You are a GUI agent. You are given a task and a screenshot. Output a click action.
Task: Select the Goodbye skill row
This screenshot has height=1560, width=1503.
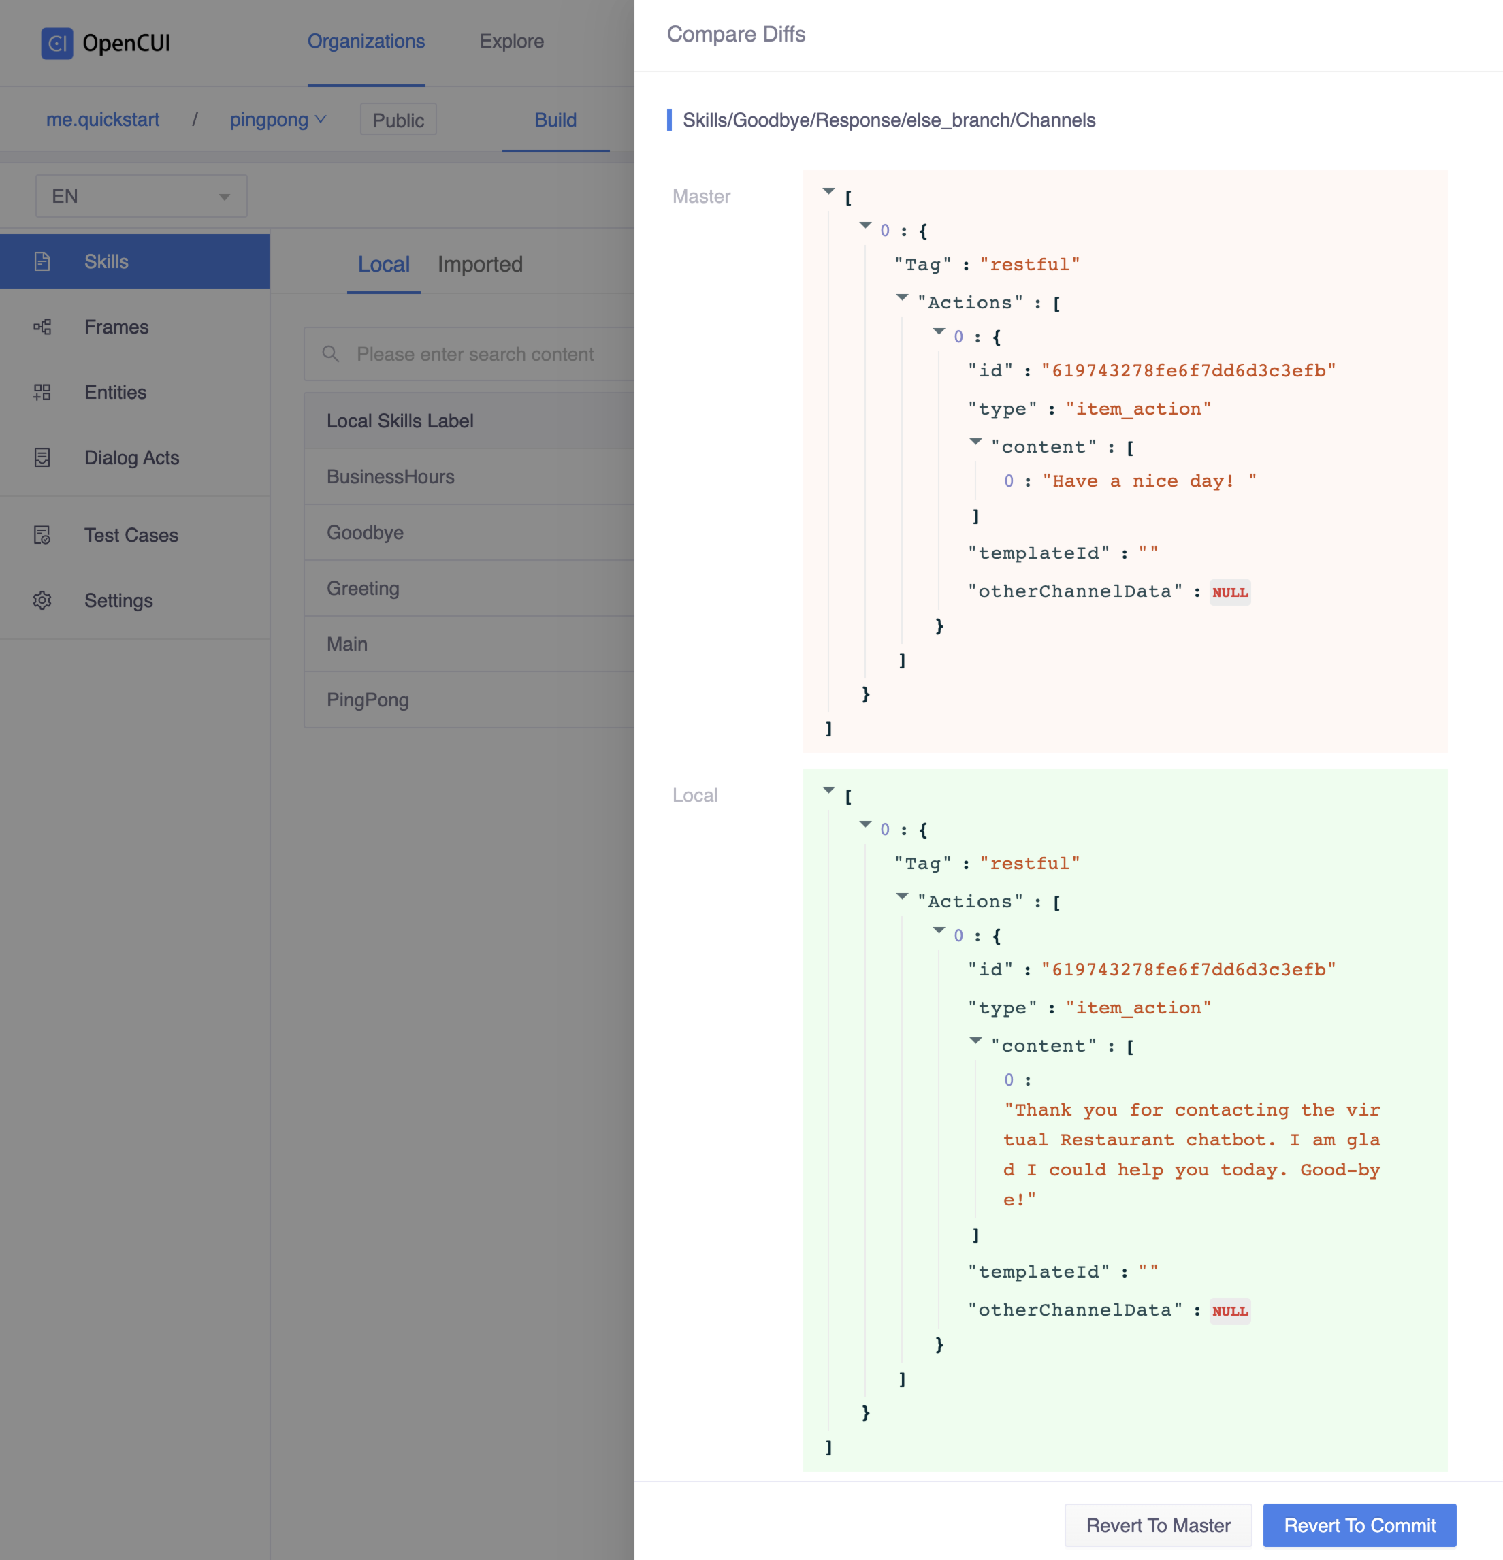[366, 532]
